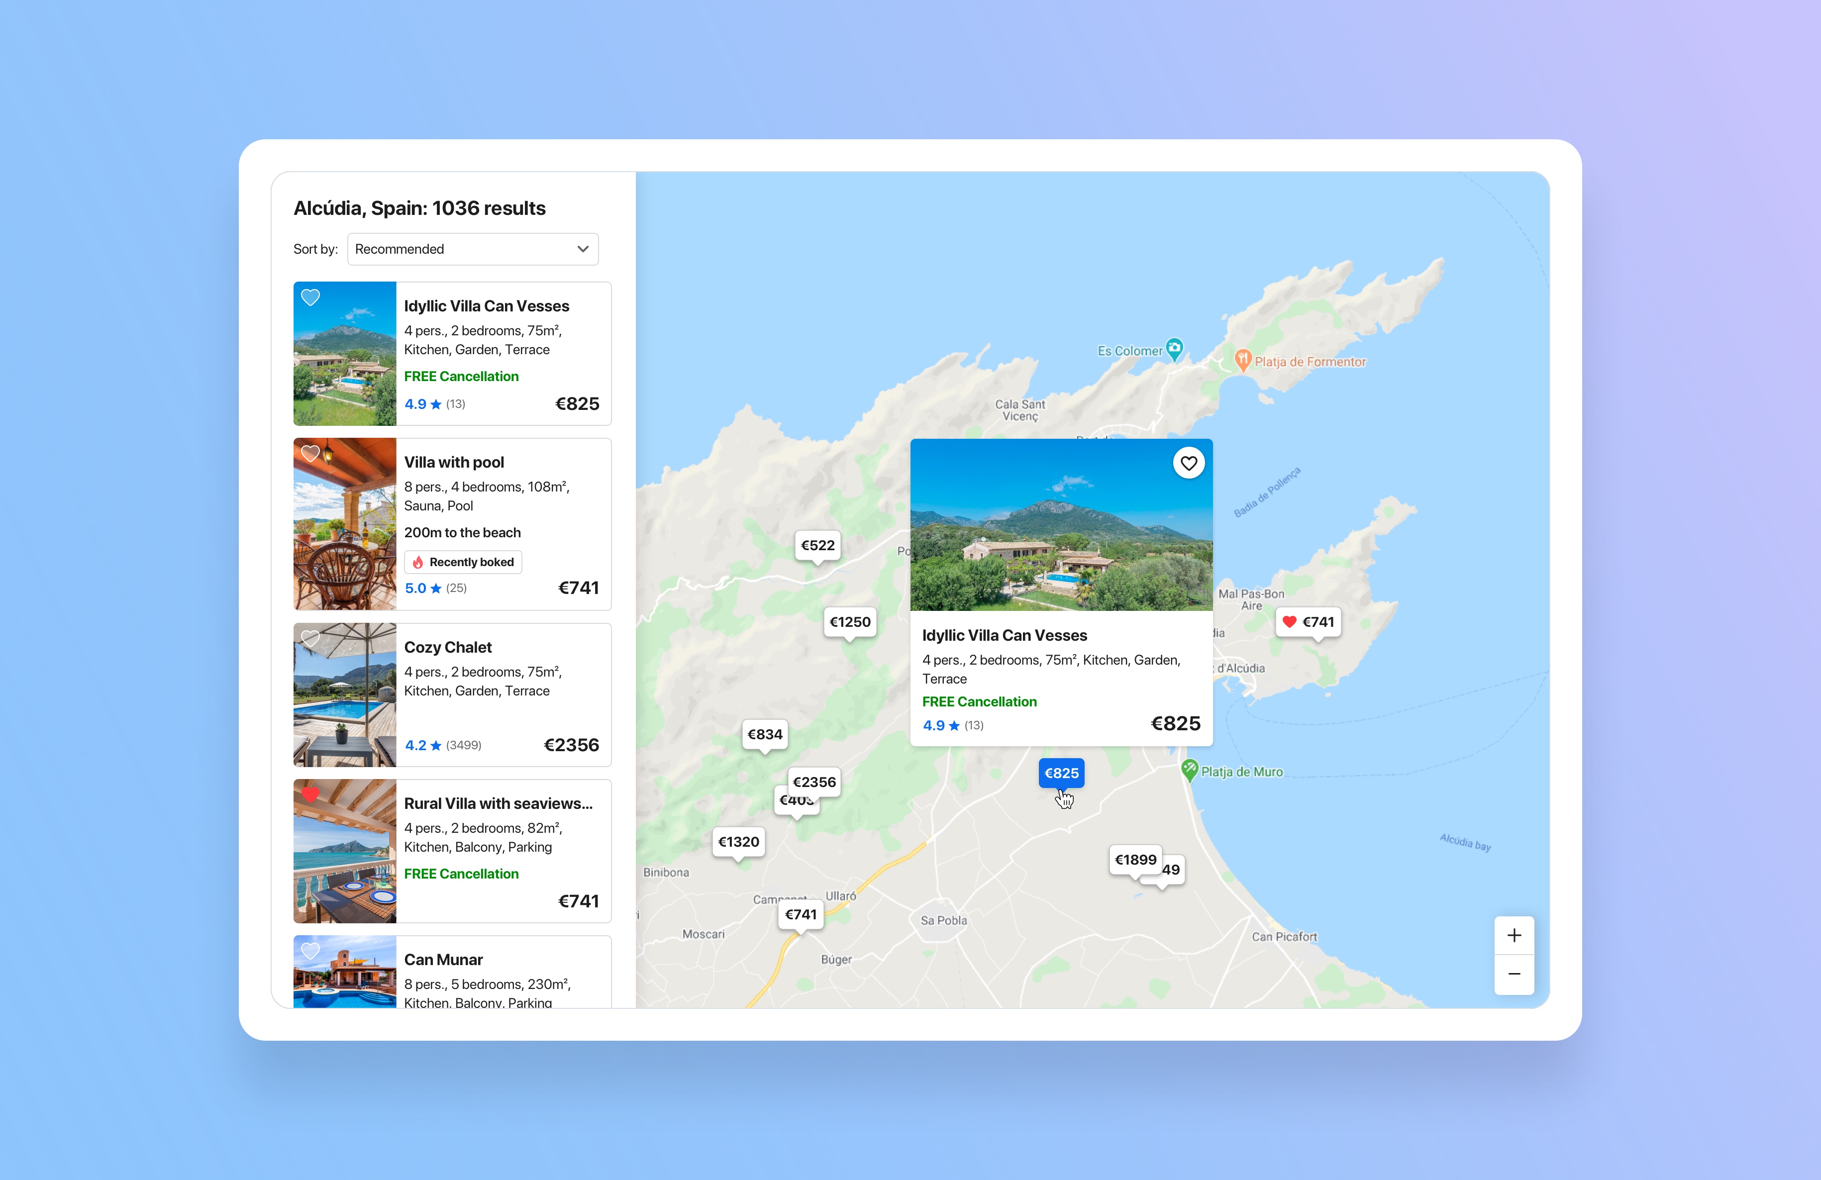Open the Sort by Recommended dropdown
The image size is (1821, 1180).
tap(472, 249)
